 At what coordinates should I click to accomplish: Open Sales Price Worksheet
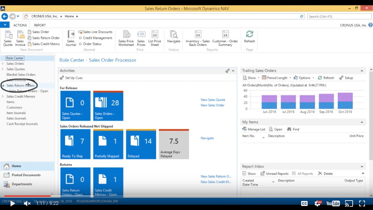[x=126, y=38]
